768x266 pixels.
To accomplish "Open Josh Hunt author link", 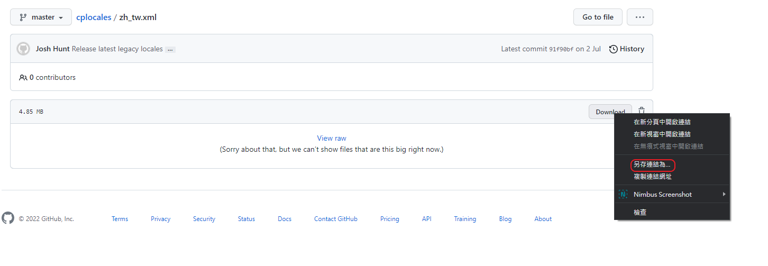I will [53, 49].
